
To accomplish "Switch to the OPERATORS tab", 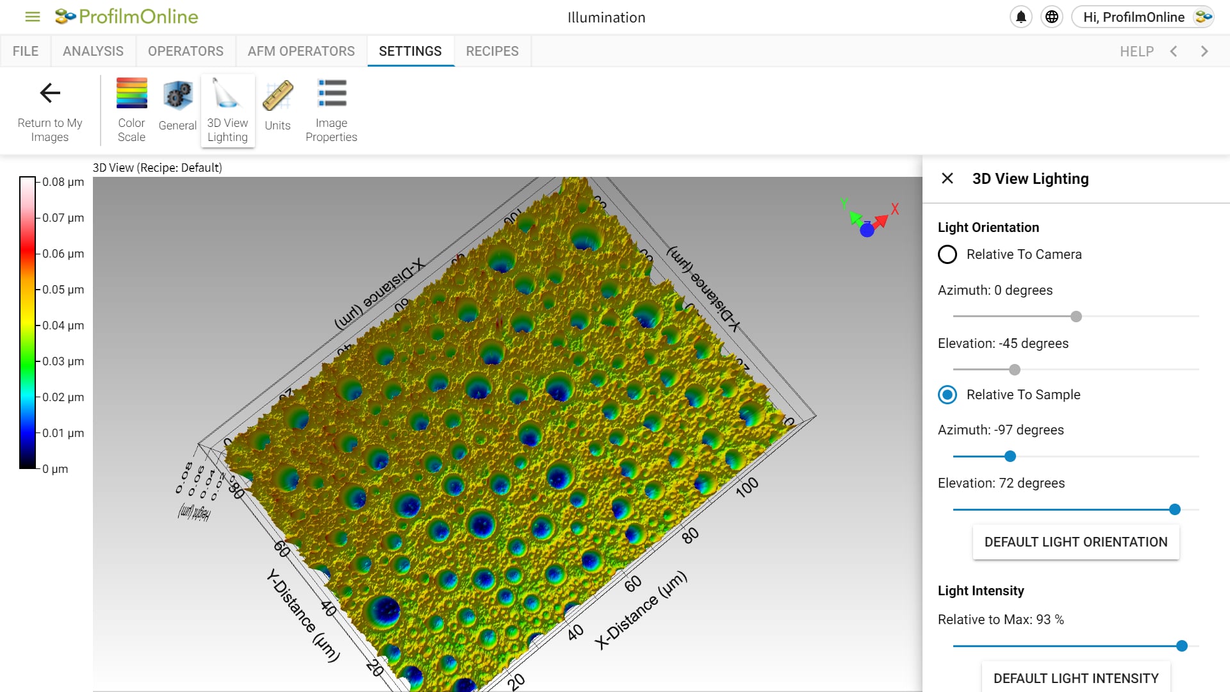I will tap(185, 51).
